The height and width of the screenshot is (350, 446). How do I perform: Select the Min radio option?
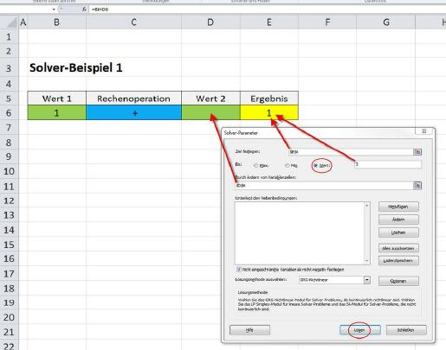pyautogui.click(x=288, y=166)
